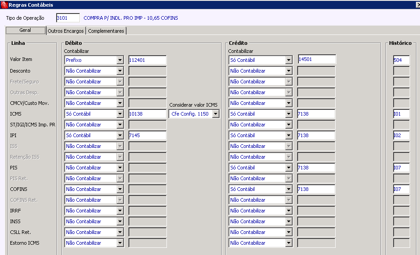Open the Valor Item crédito Só Contábil dropdown
Image resolution: width=420 pixels, height=255 pixels.
pyautogui.click(x=260, y=60)
